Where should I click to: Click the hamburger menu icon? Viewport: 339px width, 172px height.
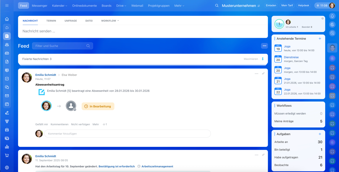coord(7,6)
